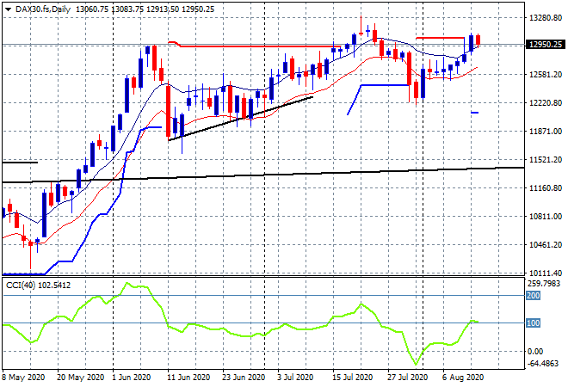Click the 10111.40 price axis label
This screenshot has height=387, width=568.
click(546, 273)
